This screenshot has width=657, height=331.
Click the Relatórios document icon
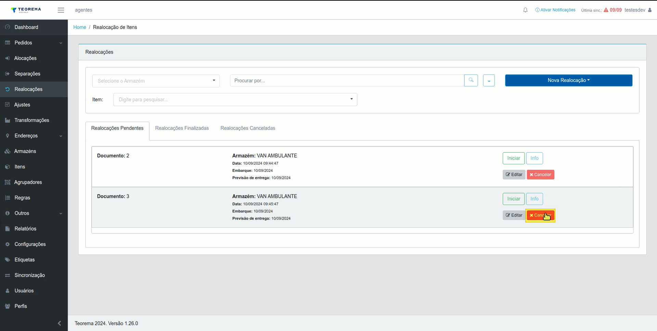click(8, 229)
